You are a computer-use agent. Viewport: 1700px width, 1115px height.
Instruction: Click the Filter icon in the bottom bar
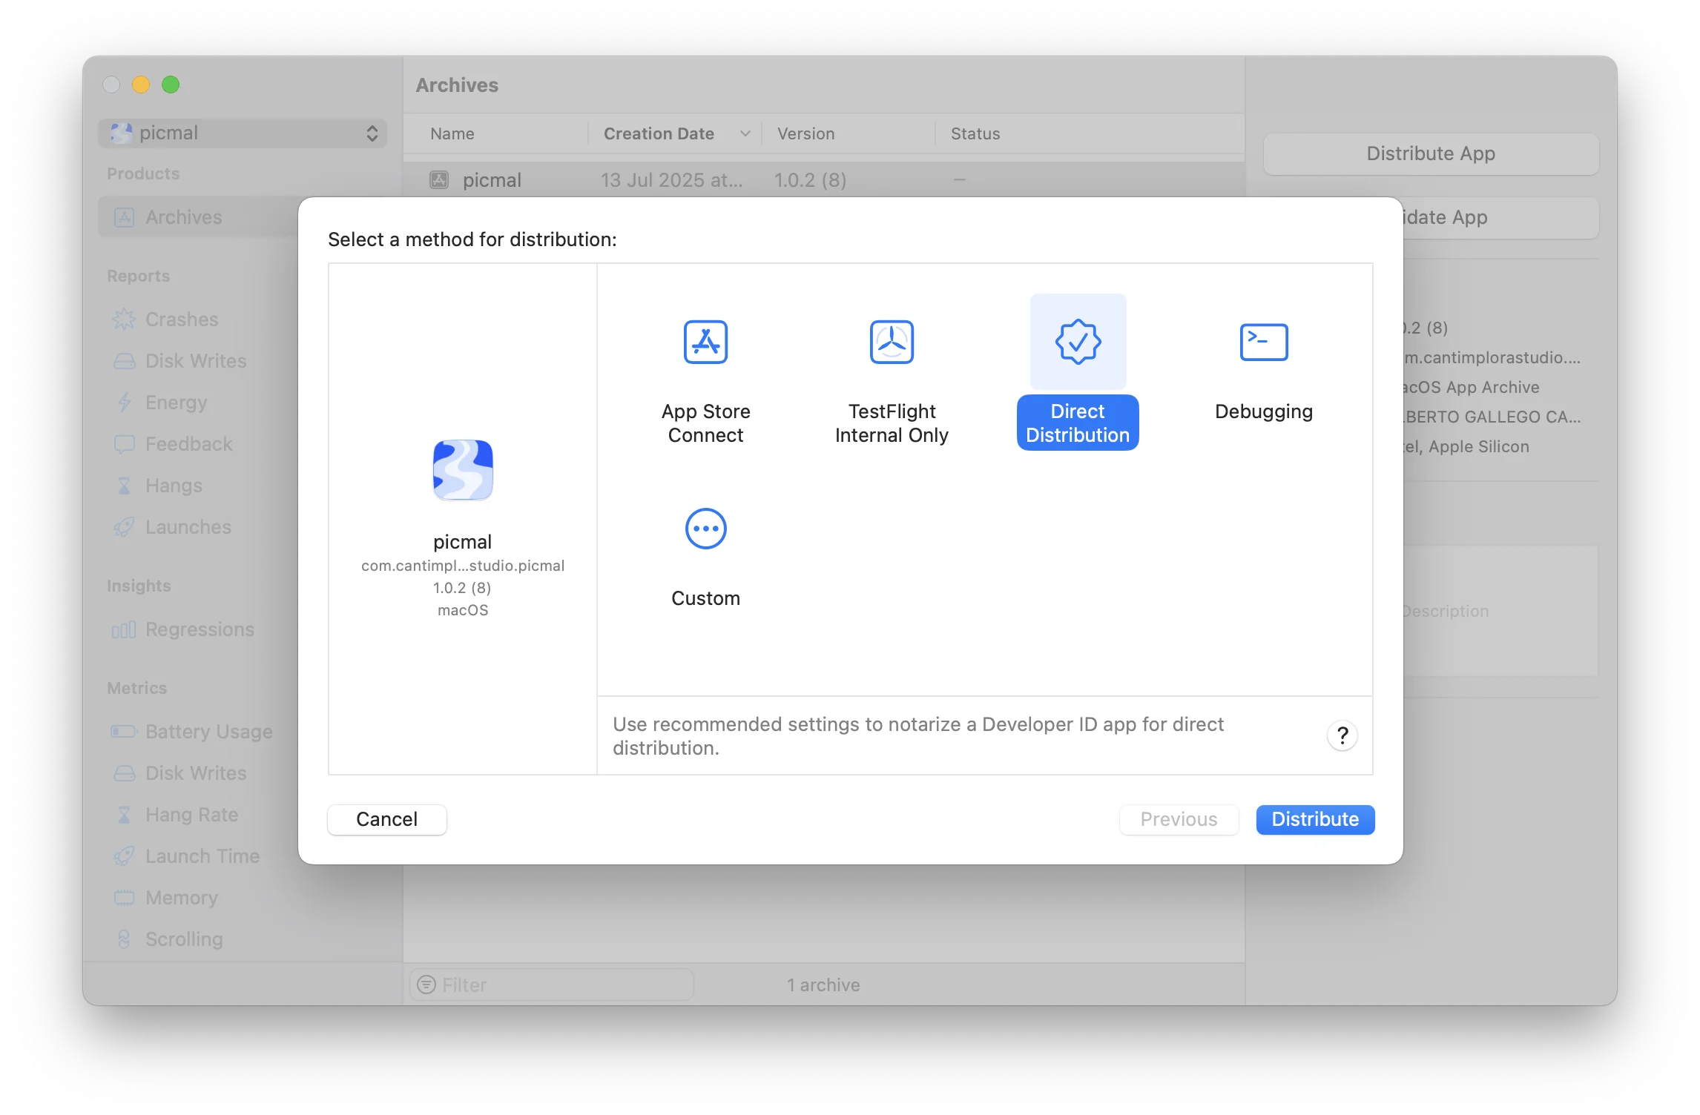pyautogui.click(x=426, y=985)
